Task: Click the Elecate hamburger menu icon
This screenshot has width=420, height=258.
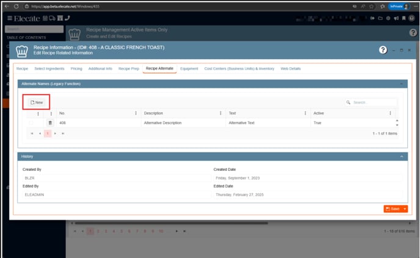Action: pyautogui.click(x=9, y=18)
